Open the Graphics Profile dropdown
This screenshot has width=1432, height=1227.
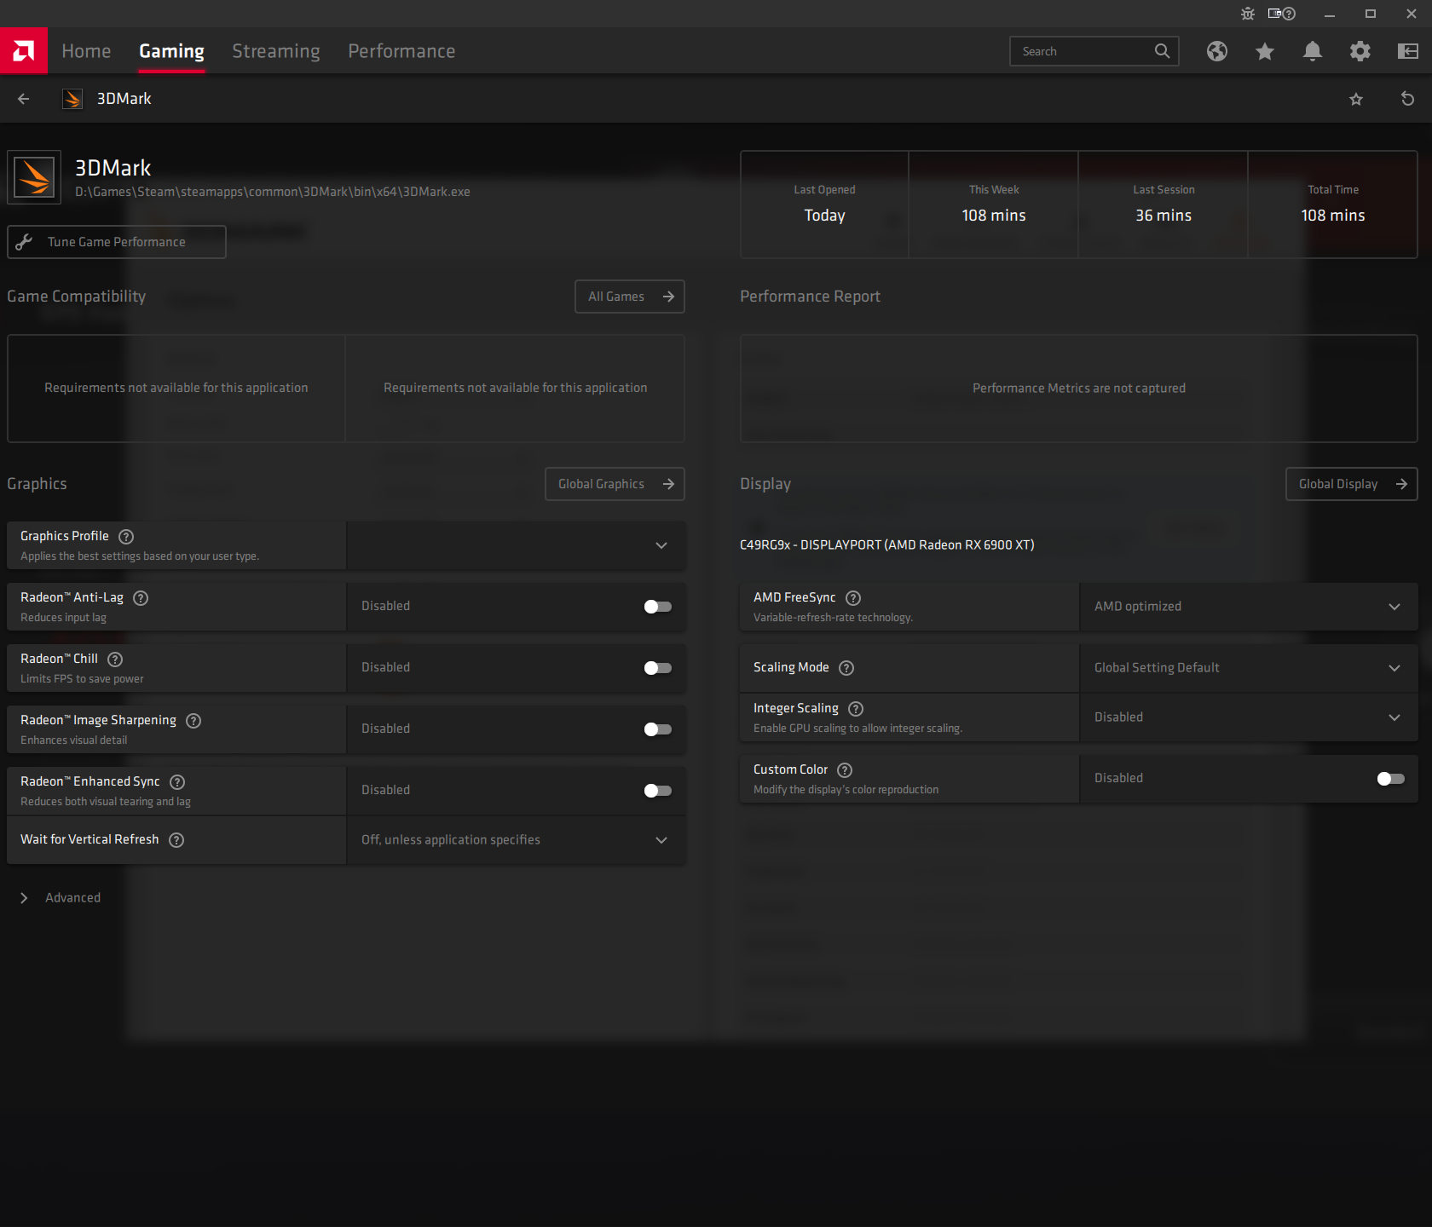(x=516, y=545)
